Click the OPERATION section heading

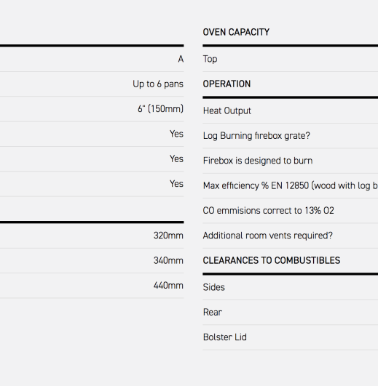click(x=227, y=84)
